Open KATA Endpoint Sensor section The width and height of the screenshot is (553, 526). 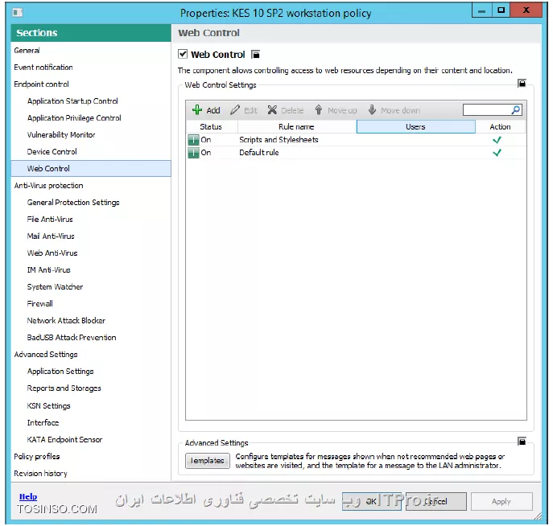click(65, 440)
